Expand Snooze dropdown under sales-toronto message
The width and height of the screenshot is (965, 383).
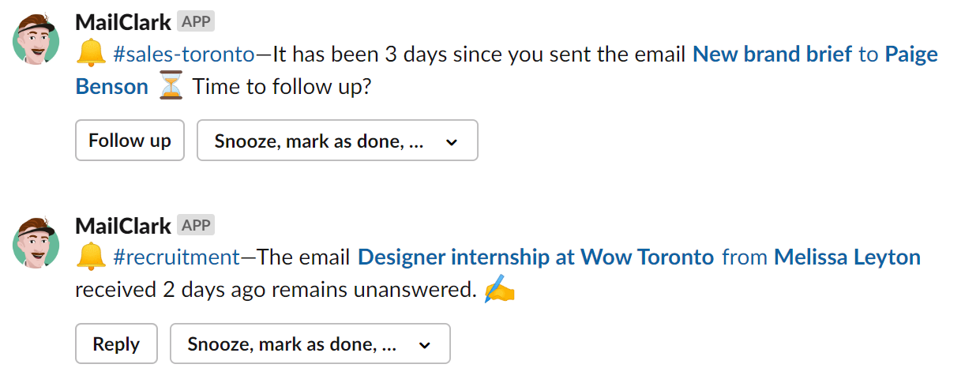point(337,141)
